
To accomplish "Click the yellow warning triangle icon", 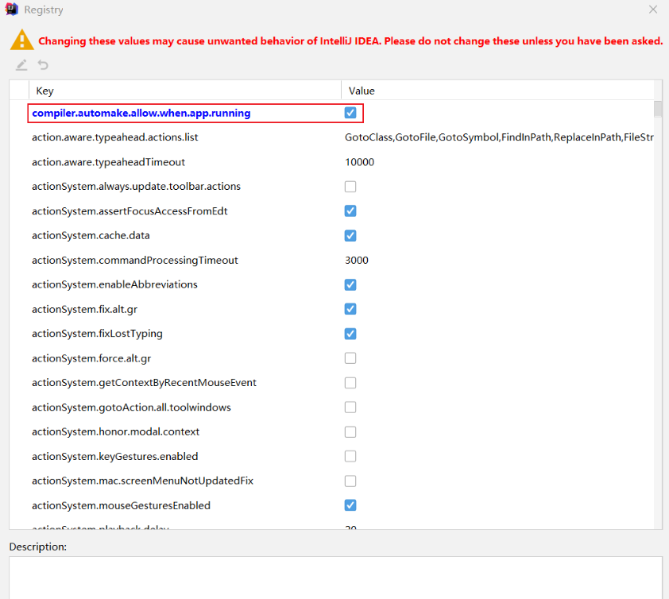I will 21,40.
